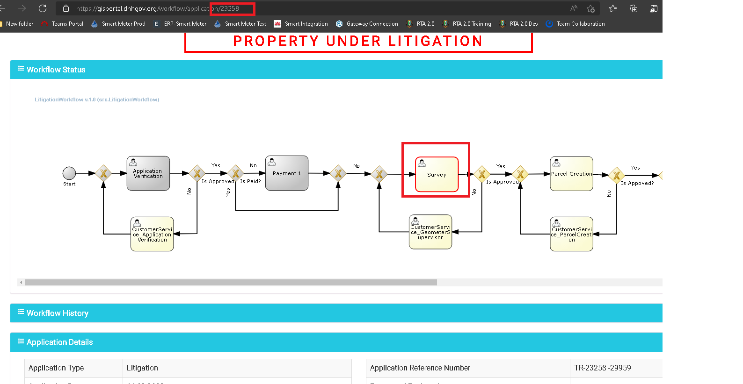743x384 pixels.
Task: Open the Smart Meter Prod bookmark
Action: (x=118, y=24)
